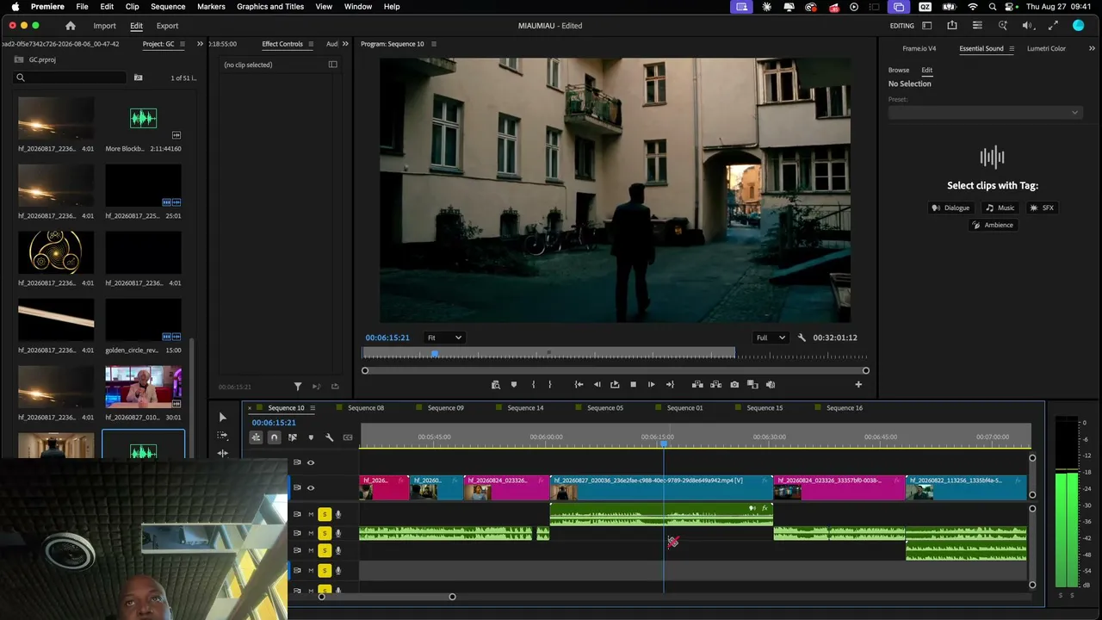Image resolution: width=1102 pixels, height=620 pixels.
Task: Stop playback in Program Monitor
Action: tap(633, 385)
